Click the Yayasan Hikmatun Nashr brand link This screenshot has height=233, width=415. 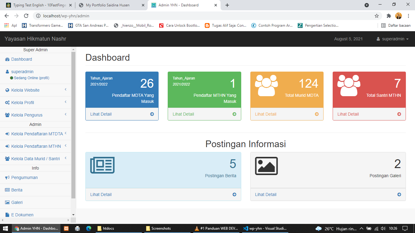(x=35, y=39)
